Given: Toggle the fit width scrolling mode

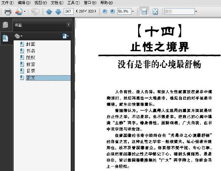Looking at the screenshot, I should click(x=144, y=11).
